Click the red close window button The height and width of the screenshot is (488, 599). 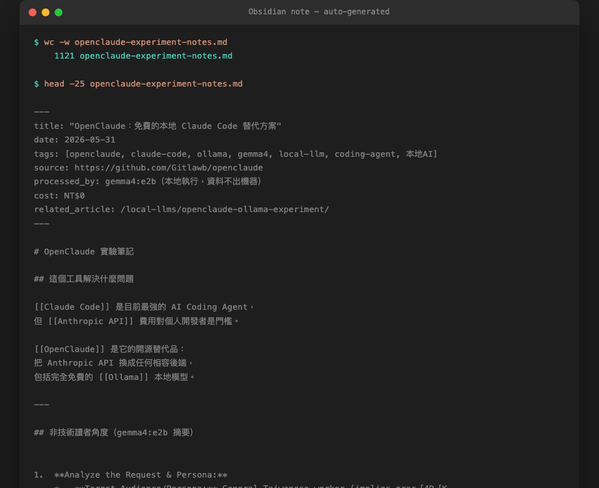click(x=33, y=12)
